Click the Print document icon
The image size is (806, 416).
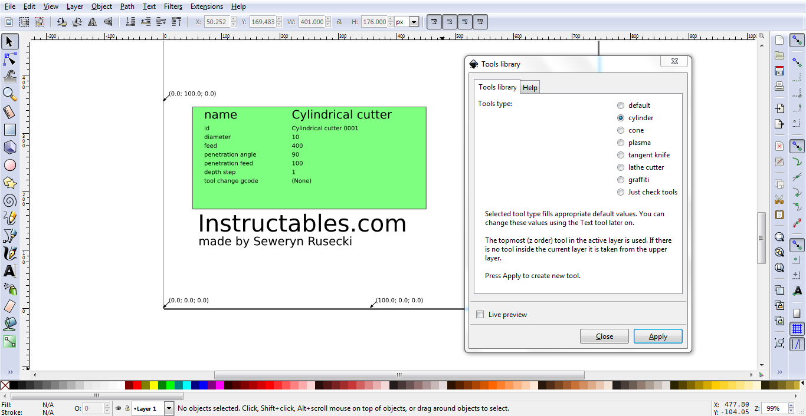[779, 86]
